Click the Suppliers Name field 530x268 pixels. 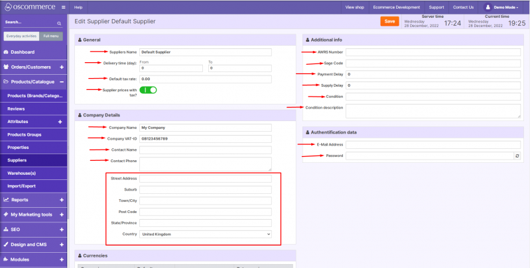[x=206, y=52]
